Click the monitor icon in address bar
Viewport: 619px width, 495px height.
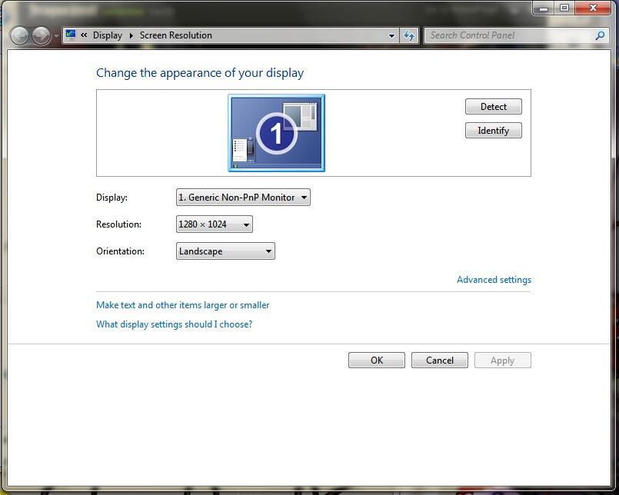tap(72, 35)
